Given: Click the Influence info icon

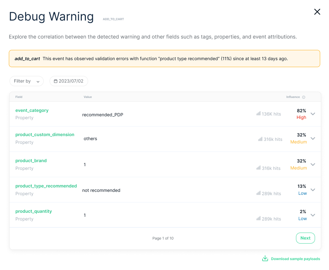Looking at the screenshot, I should click(x=304, y=97).
